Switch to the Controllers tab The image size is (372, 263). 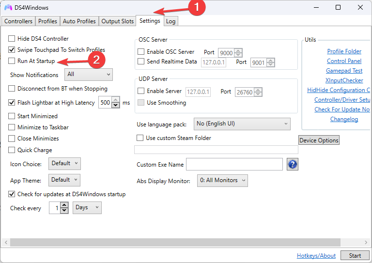tap(18, 21)
